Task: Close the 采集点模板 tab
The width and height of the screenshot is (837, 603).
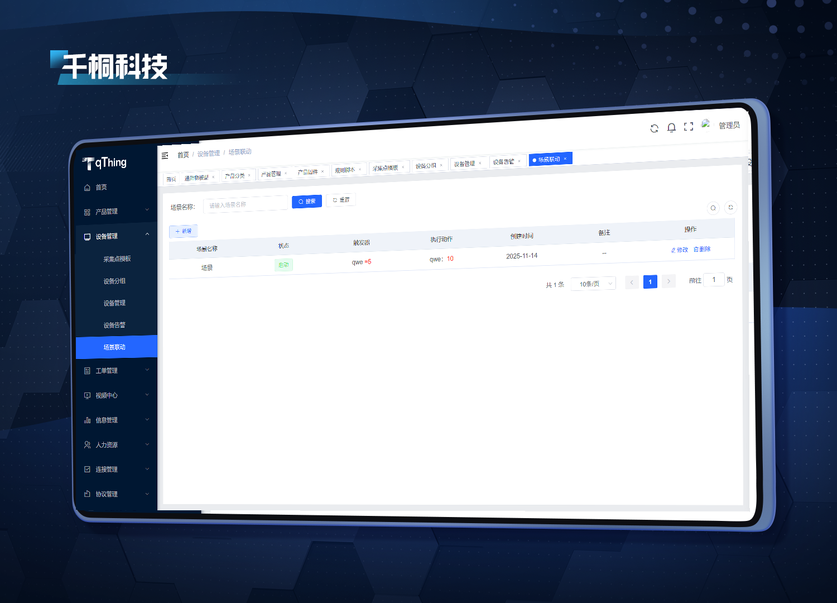Action: 403,167
